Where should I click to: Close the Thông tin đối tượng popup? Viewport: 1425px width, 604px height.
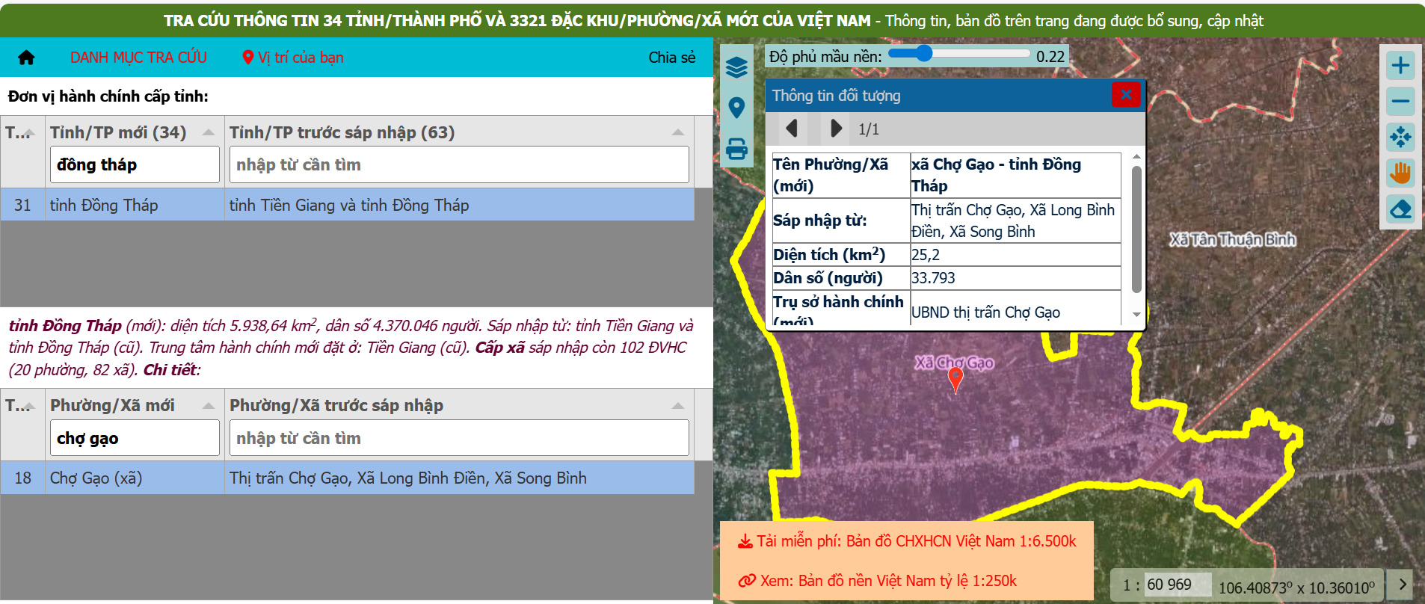tap(1126, 94)
